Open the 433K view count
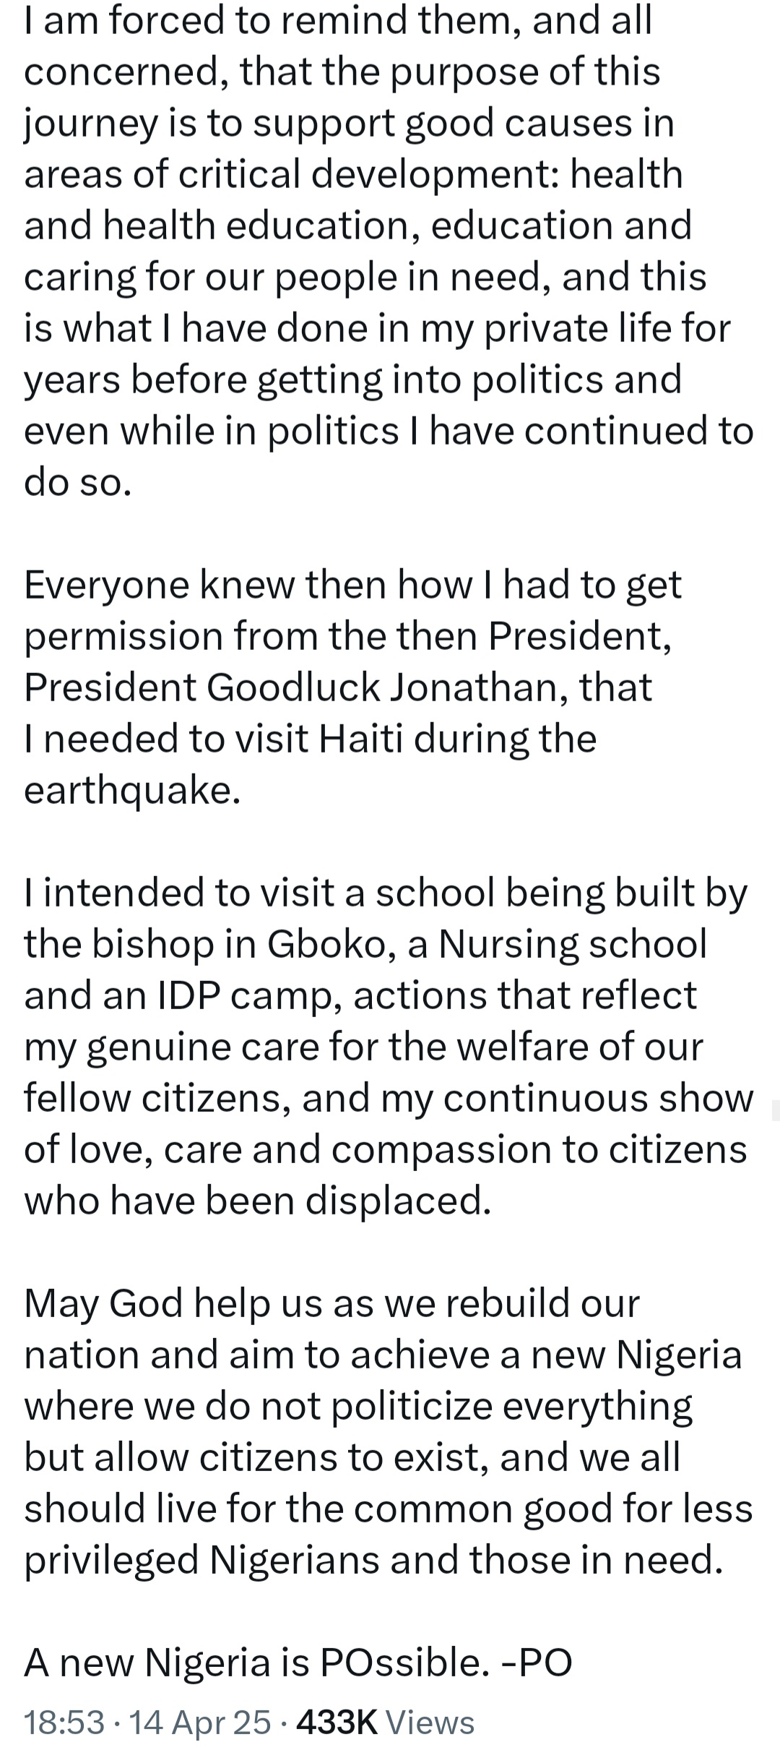The height and width of the screenshot is (1758, 780). (x=337, y=1723)
